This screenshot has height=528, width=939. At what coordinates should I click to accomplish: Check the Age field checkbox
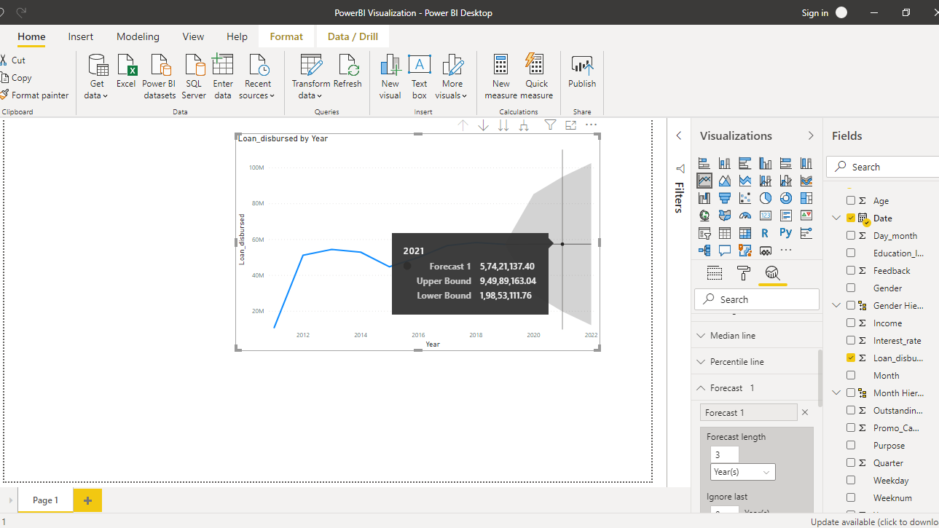click(851, 201)
